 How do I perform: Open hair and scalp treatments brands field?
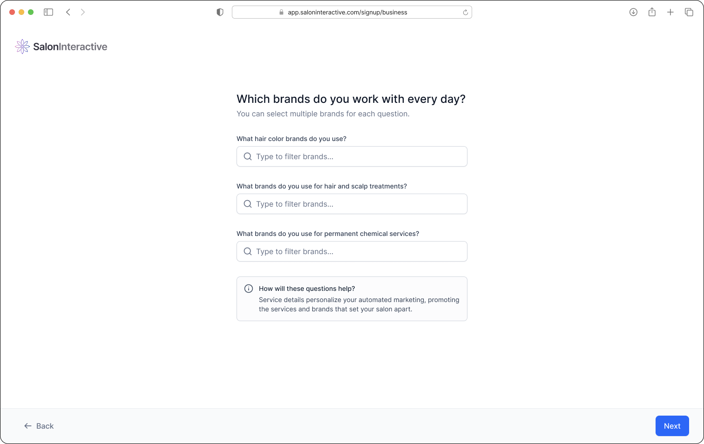click(359, 204)
